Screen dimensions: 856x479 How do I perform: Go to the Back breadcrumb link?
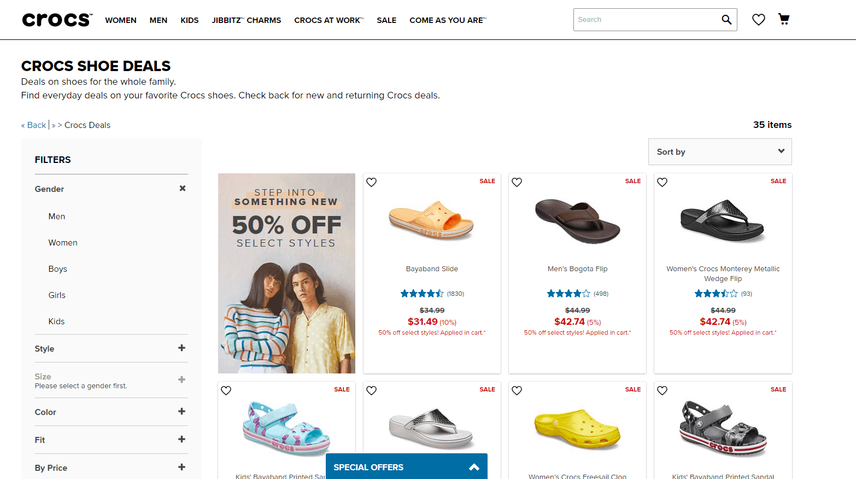tap(33, 125)
